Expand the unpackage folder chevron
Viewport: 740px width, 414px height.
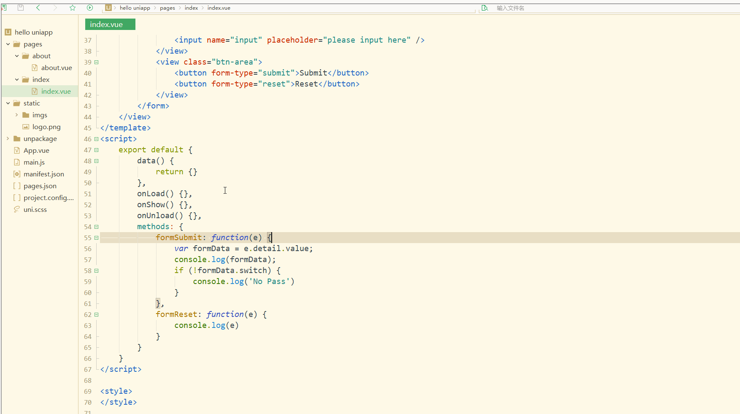[8, 138]
